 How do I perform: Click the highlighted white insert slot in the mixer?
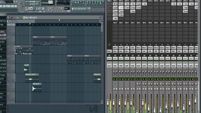[121, 8]
